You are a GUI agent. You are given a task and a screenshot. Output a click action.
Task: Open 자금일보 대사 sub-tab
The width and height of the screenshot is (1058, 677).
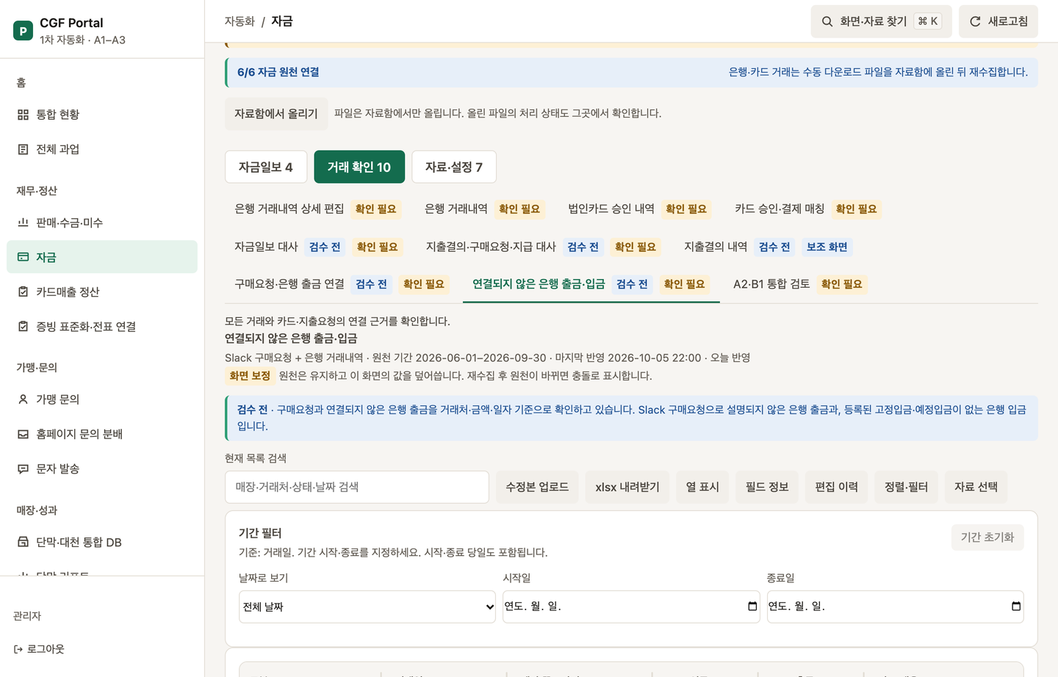click(x=318, y=247)
